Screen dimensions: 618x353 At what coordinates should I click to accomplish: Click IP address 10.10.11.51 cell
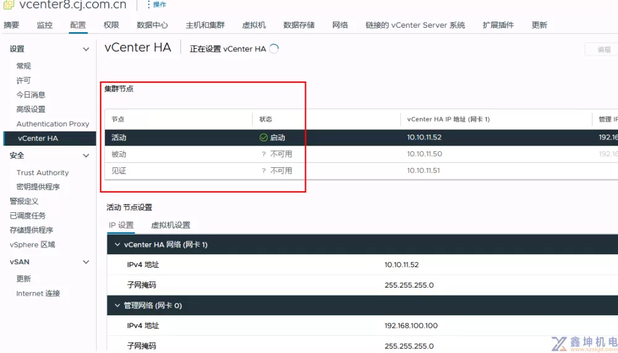pyautogui.click(x=423, y=170)
